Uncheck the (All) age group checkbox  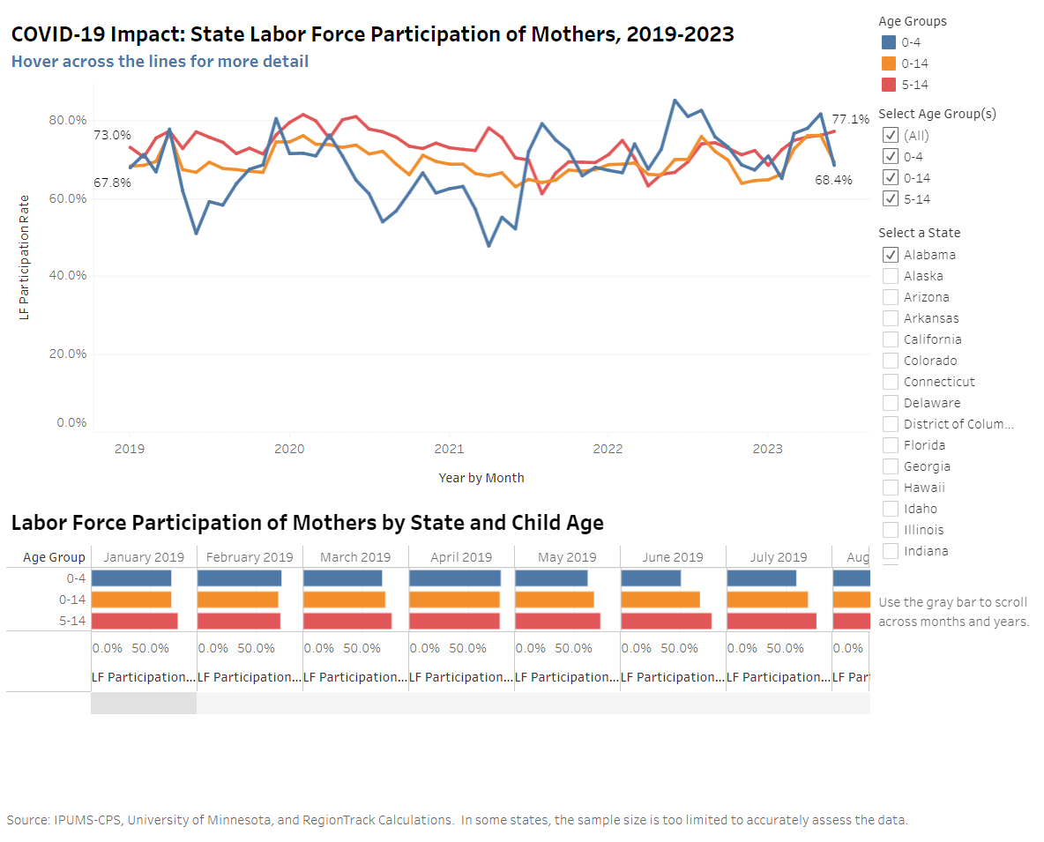click(x=891, y=136)
